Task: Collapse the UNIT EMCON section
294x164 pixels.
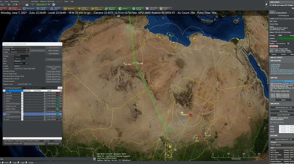Action: coord(281,104)
